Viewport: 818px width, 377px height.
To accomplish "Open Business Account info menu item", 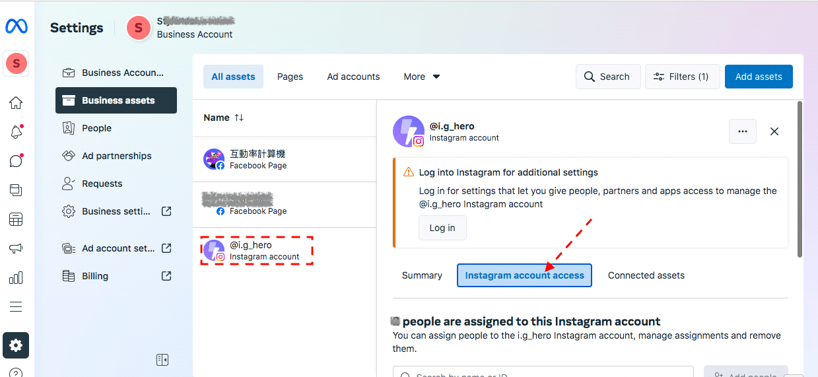I will click(x=116, y=73).
